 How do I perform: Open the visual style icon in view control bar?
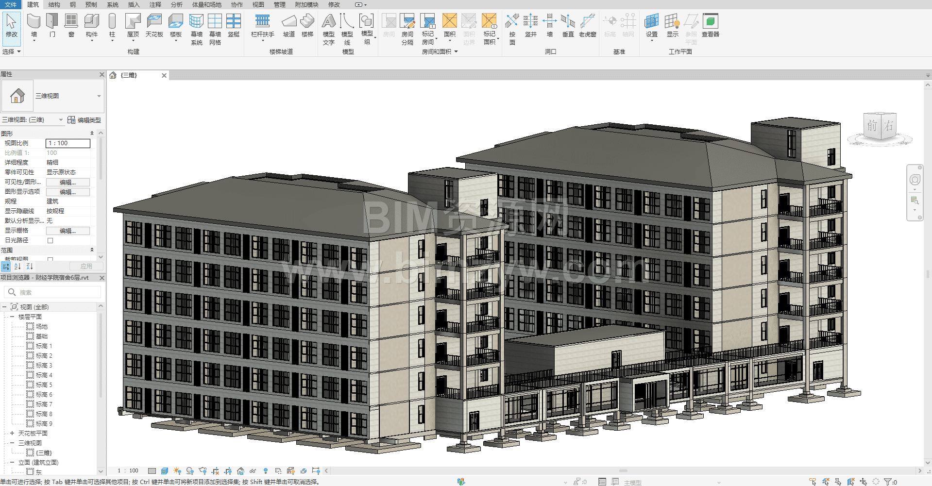[x=165, y=471]
